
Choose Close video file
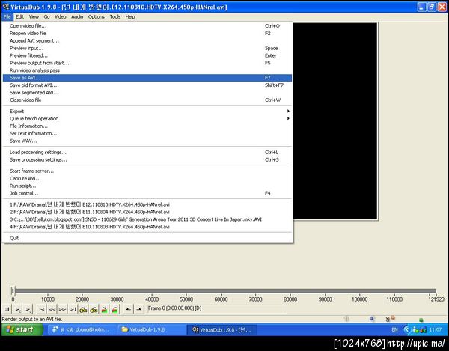[147, 100]
